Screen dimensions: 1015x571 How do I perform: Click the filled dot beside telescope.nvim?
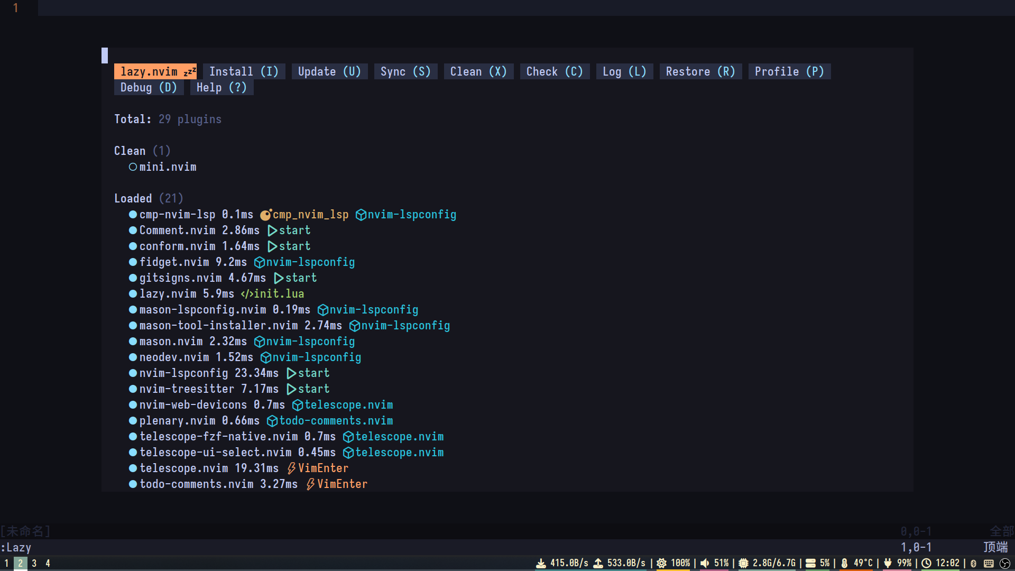click(133, 468)
